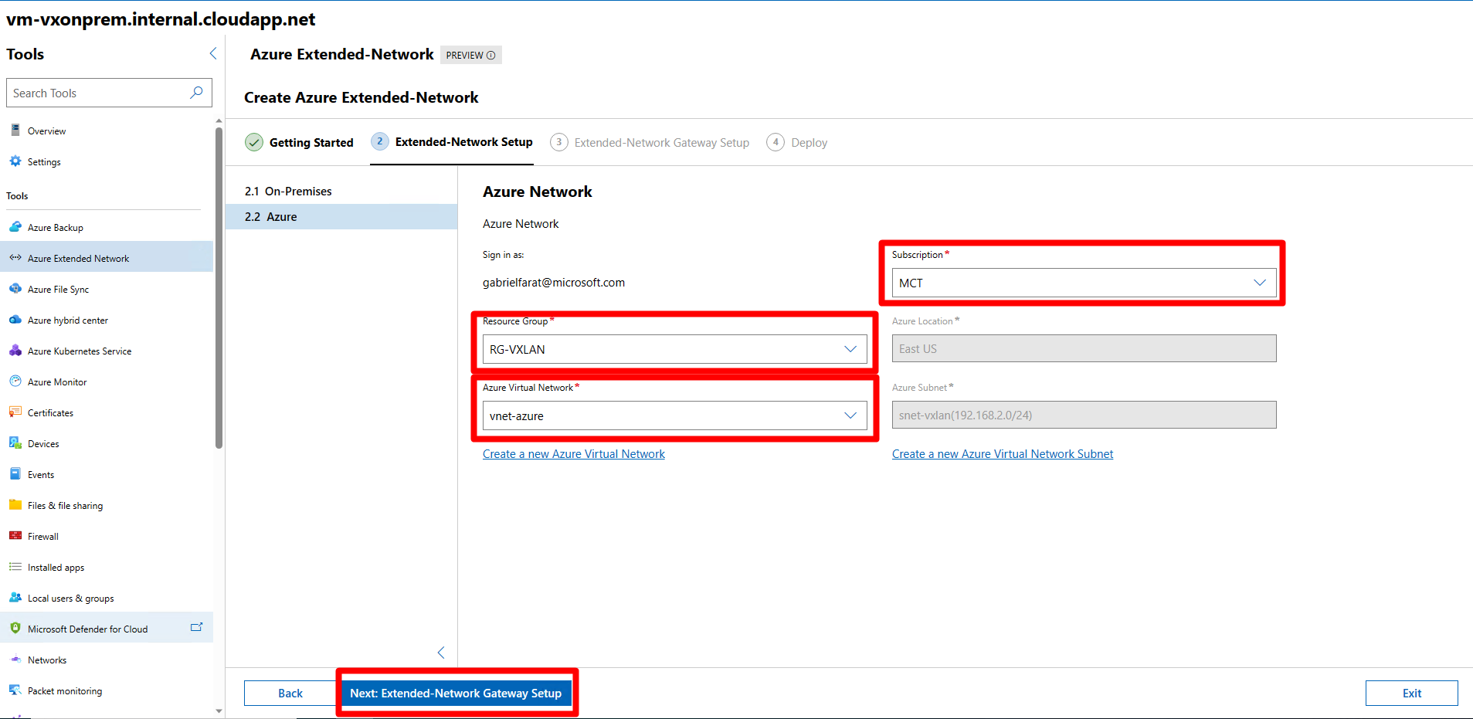Open Azure Monitor
The image size is (1473, 719).
[55, 382]
